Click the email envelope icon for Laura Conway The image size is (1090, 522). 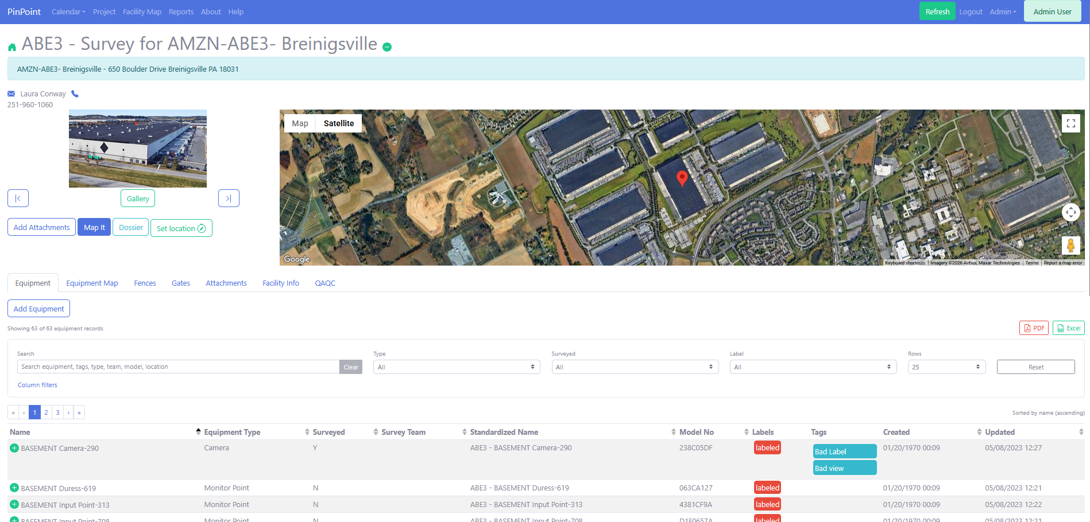(x=11, y=94)
